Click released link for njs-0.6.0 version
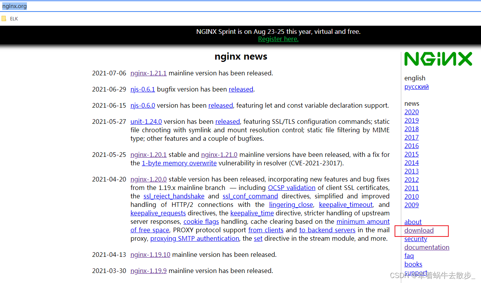The image size is (481, 283). [x=221, y=105]
